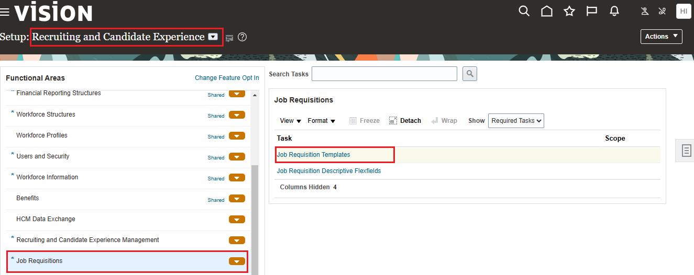Open the Notifications bell
This screenshot has height=275, width=694.
tap(614, 11)
